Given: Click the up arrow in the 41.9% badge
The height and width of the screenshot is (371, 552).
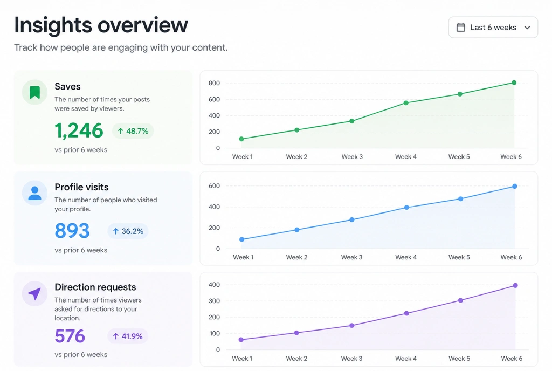Looking at the screenshot, I should pyautogui.click(x=115, y=336).
